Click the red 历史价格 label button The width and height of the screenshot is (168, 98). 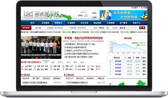(x=26, y=28)
